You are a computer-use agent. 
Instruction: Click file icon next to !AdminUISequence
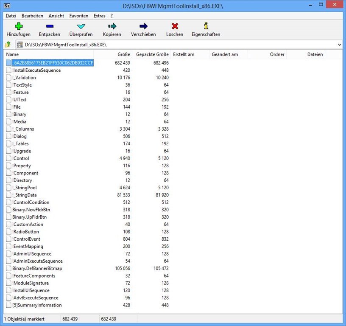[x=8, y=253]
